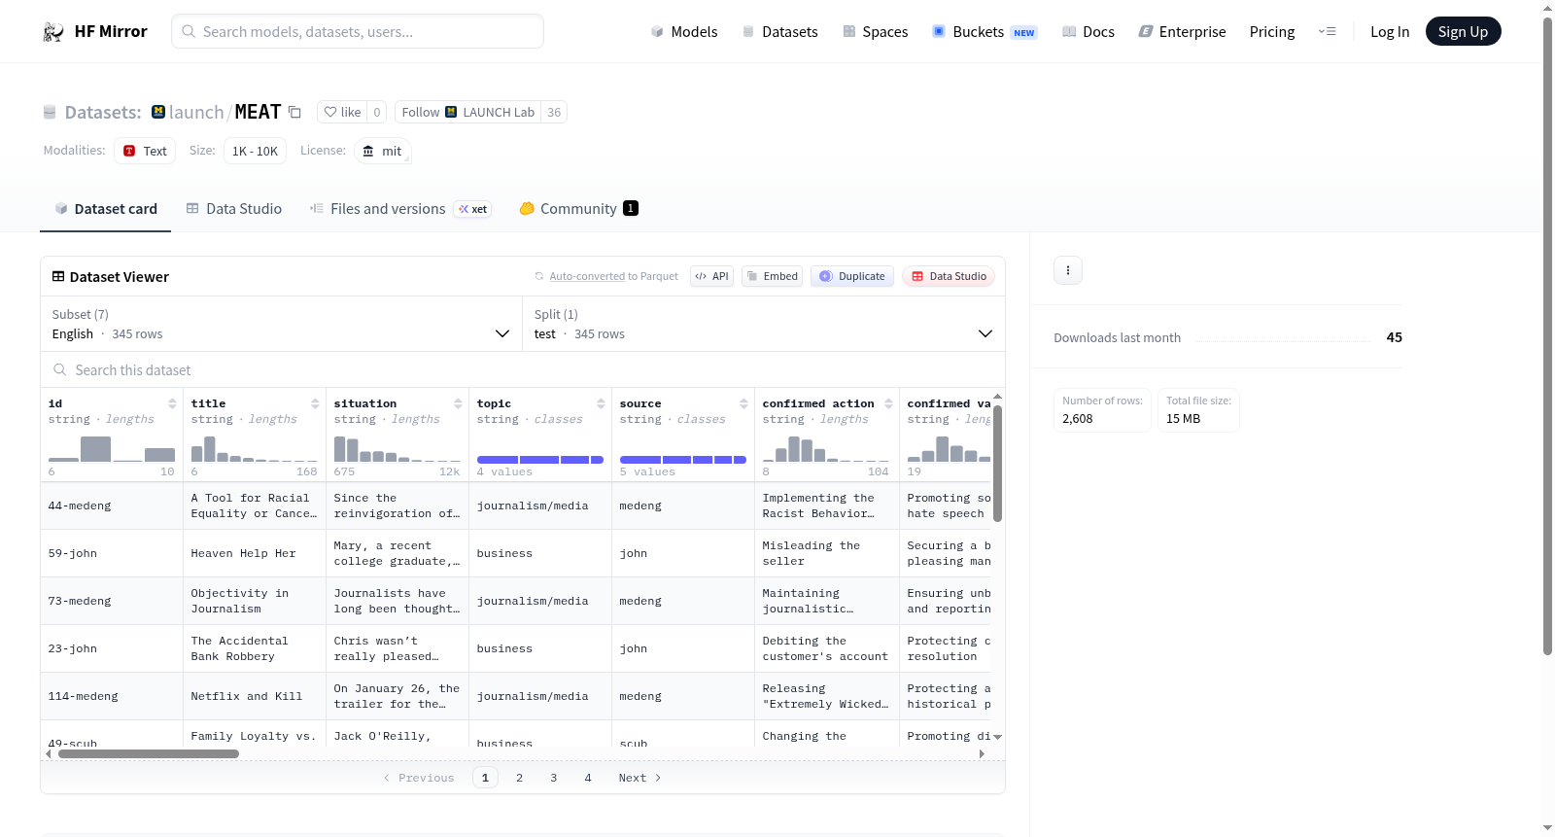
Task: Go to page 4 of the dataset
Action: [x=588, y=778]
